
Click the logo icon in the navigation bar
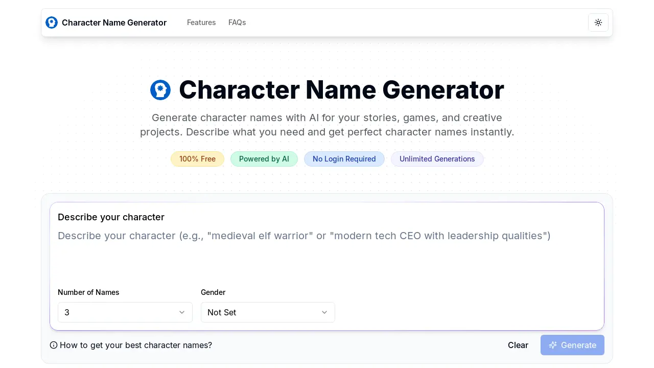[x=52, y=22]
